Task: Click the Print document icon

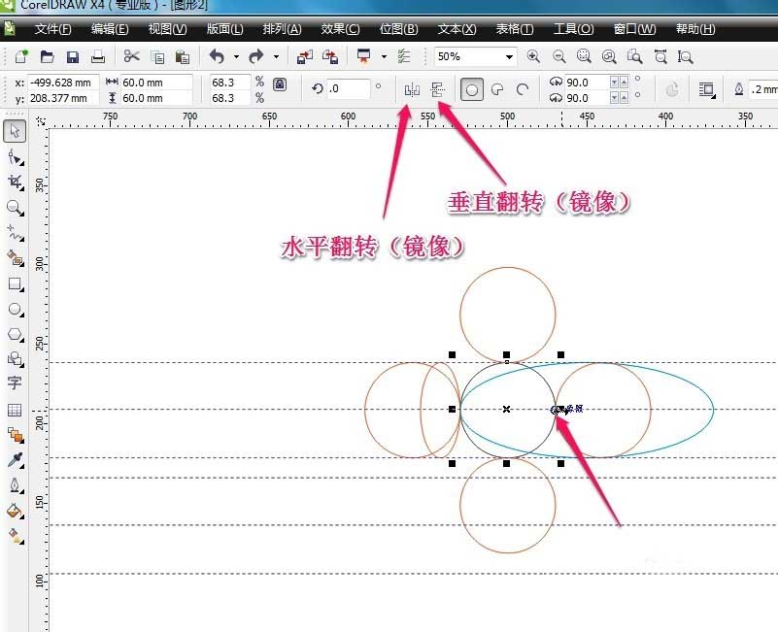Action: pos(96,56)
